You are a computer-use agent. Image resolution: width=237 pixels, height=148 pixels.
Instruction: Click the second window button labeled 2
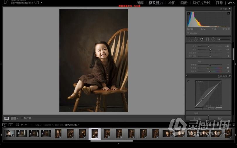[x=11, y=125]
